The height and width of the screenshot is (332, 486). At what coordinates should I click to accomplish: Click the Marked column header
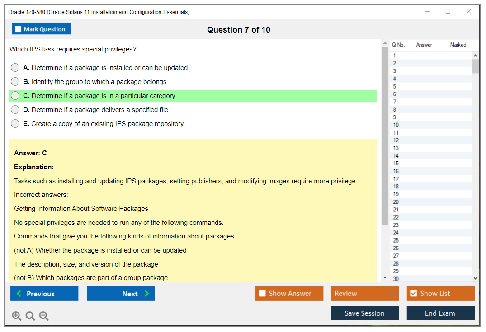click(458, 45)
